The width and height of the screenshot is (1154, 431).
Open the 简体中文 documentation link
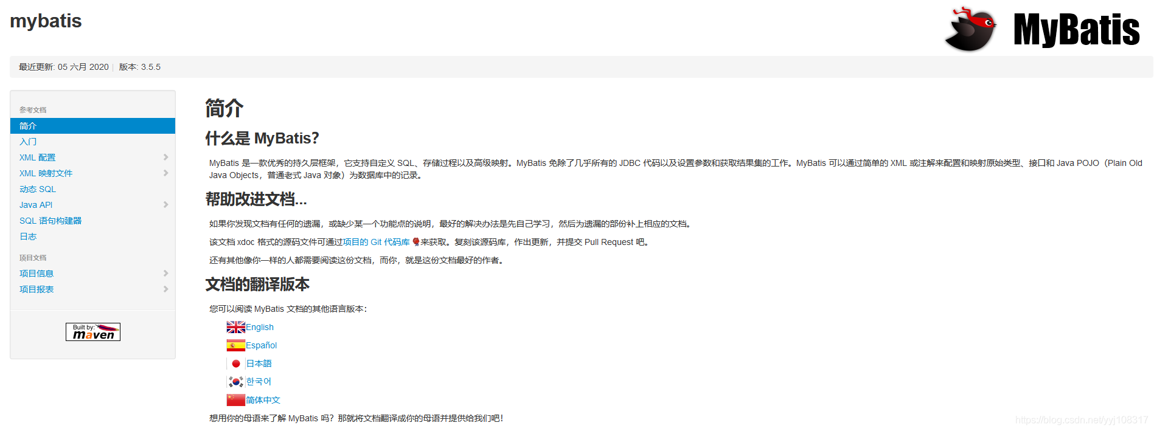[x=263, y=400]
